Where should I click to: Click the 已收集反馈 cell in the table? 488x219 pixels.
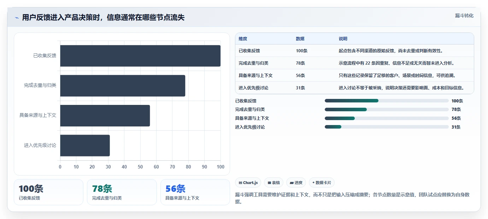click(249, 51)
